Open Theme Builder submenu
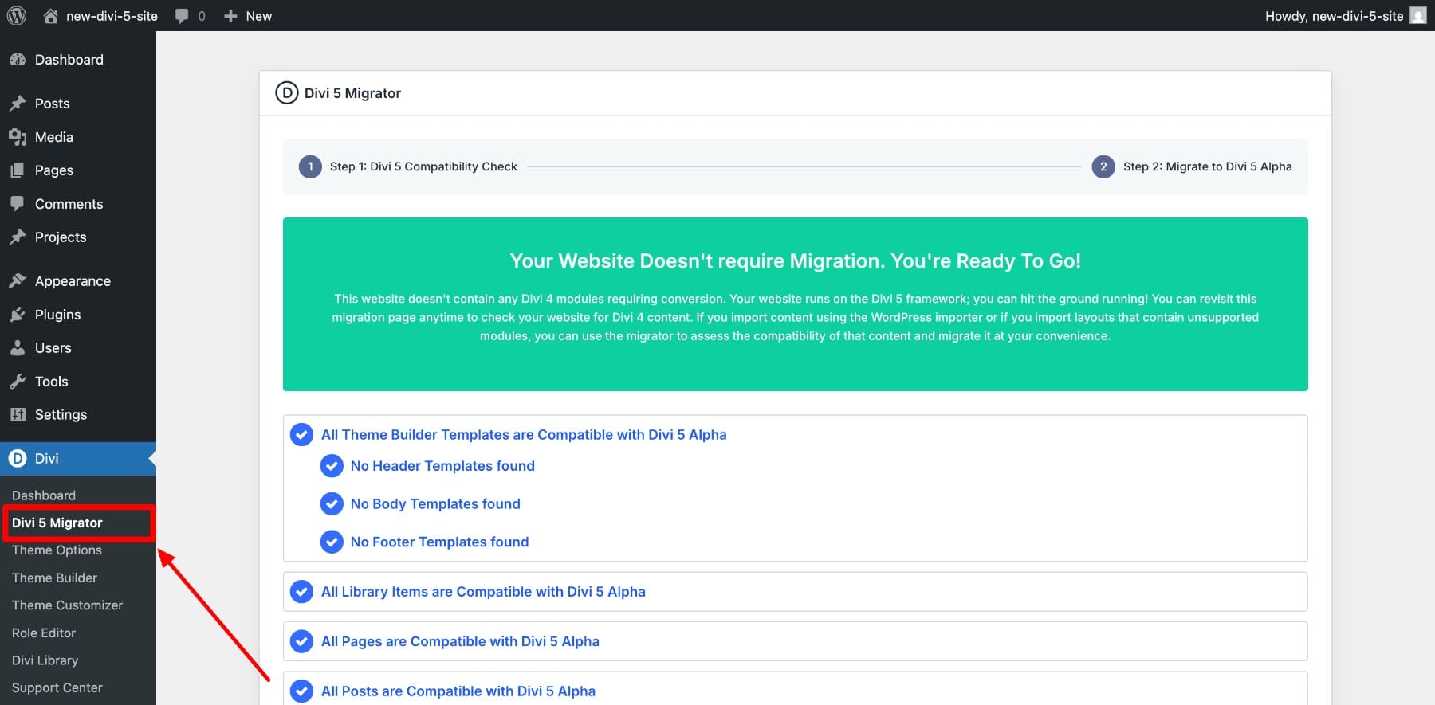Screen dimensions: 1435x705 (x=54, y=578)
